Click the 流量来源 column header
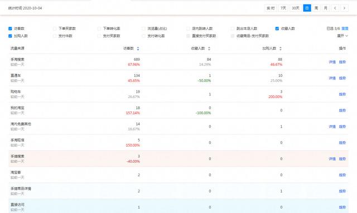Screen dimensions: 357x213 pyautogui.click(x=17, y=49)
